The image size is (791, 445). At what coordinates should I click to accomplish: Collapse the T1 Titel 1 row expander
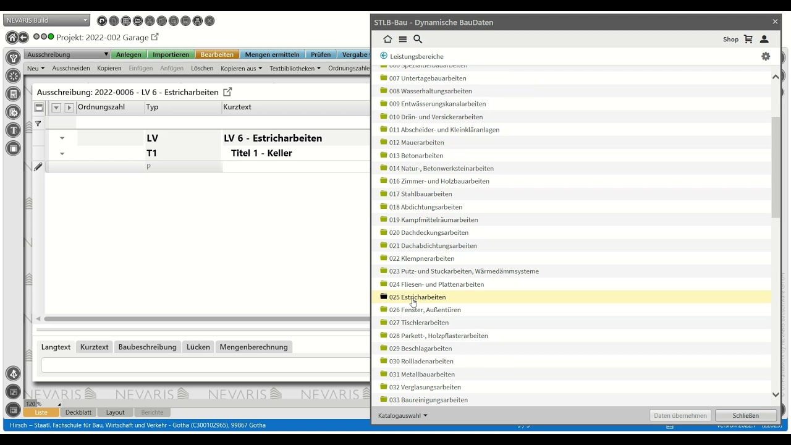pyautogui.click(x=62, y=153)
